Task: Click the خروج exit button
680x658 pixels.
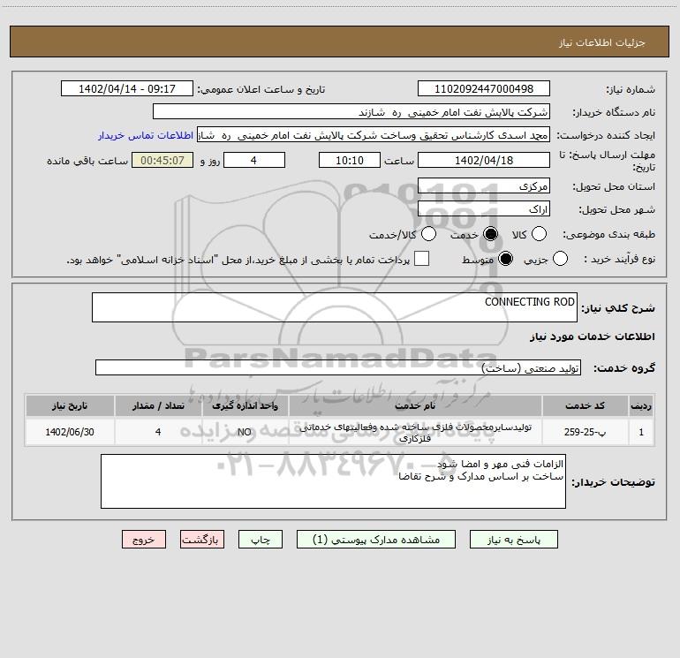Action: point(144,539)
